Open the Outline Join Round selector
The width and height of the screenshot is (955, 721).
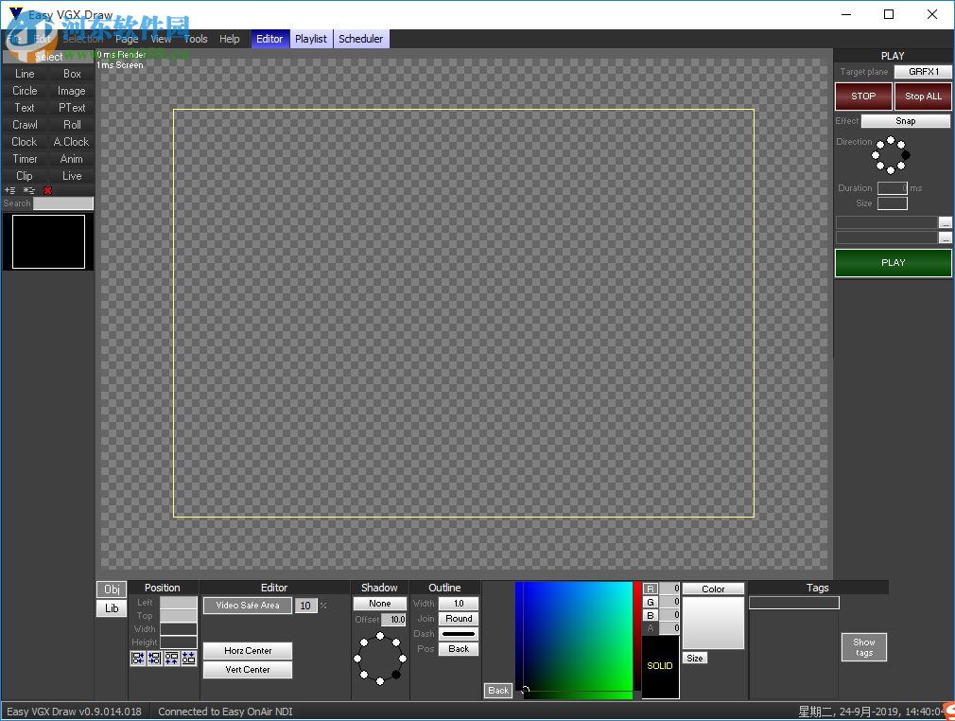click(459, 619)
